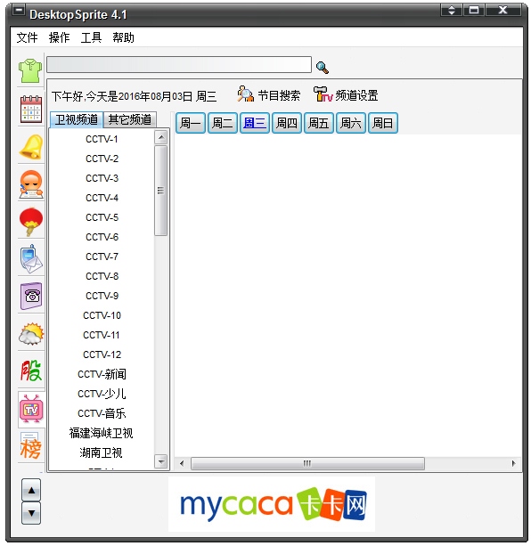Switch to the 其它频道 tab
The width and height of the screenshot is (531, 546).
pos(130,119)
